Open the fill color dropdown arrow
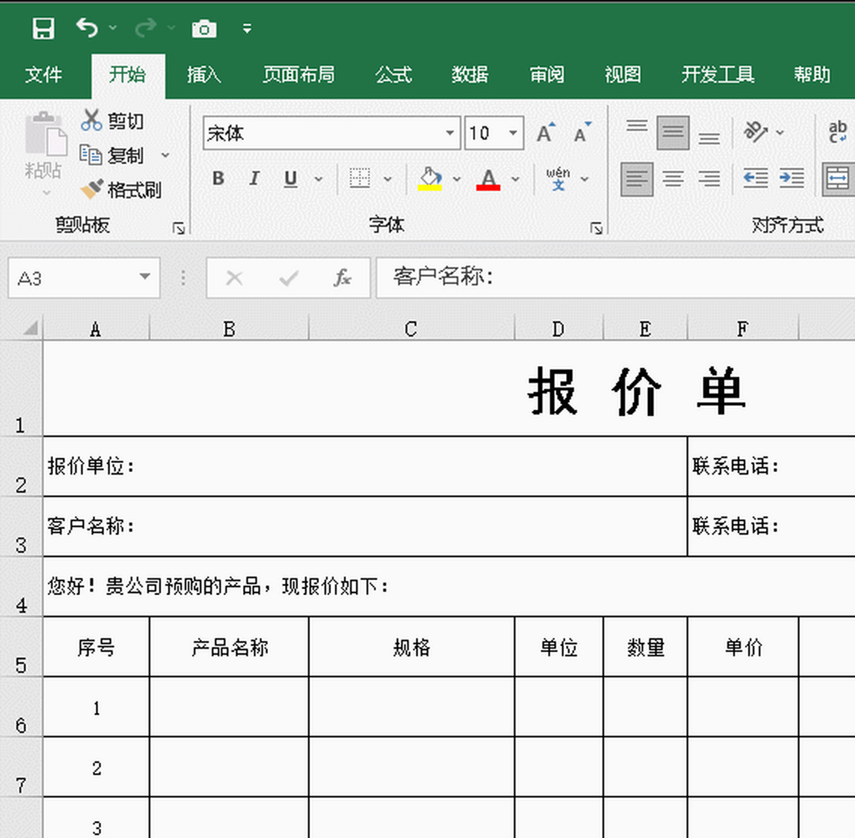This screenshot has height=838, width=855. [x=457, y=179]
